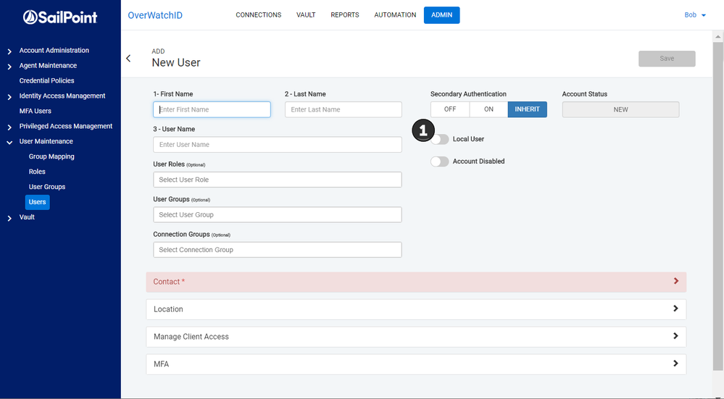Expand the Account Administration sidebar chevron

point(9,51)
